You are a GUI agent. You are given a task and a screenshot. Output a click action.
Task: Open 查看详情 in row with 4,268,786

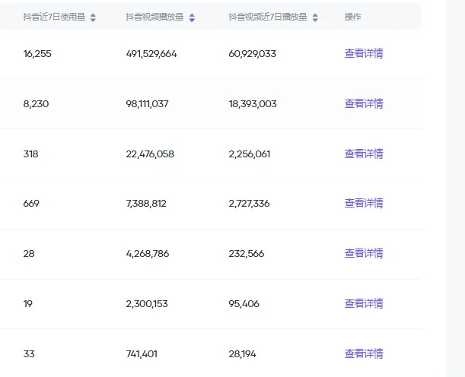point(364,253)
